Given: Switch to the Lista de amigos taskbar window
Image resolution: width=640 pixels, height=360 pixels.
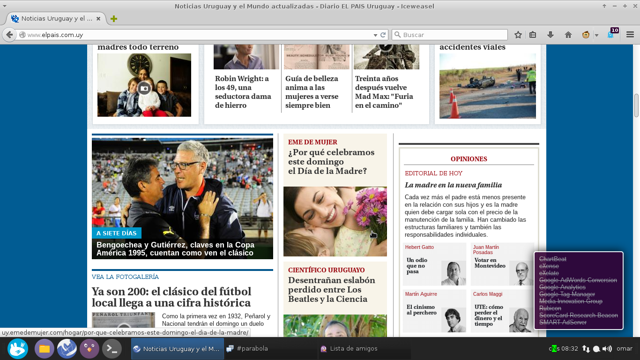Looking at the screenshot, I should click(x=364, y=349).
